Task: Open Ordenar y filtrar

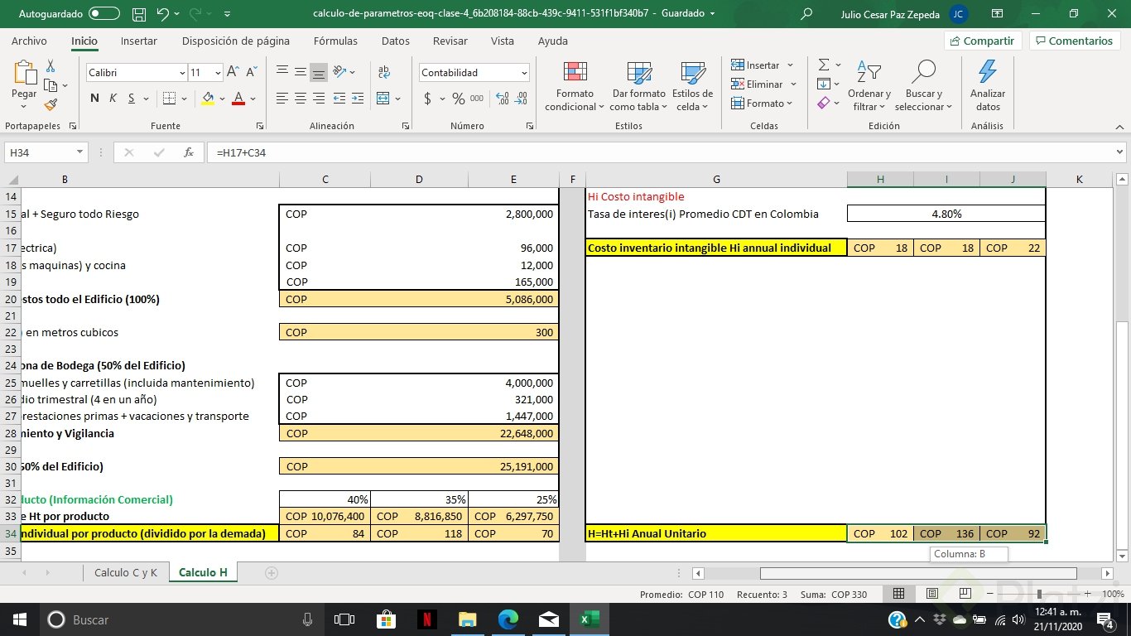Action: click(x=869, y=85)
